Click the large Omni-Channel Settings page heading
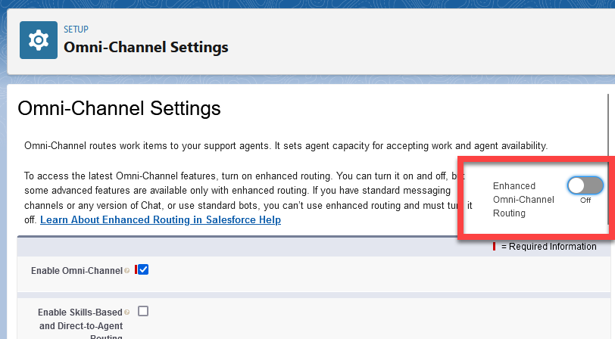The image size is (615, 339). pos(119,108)
